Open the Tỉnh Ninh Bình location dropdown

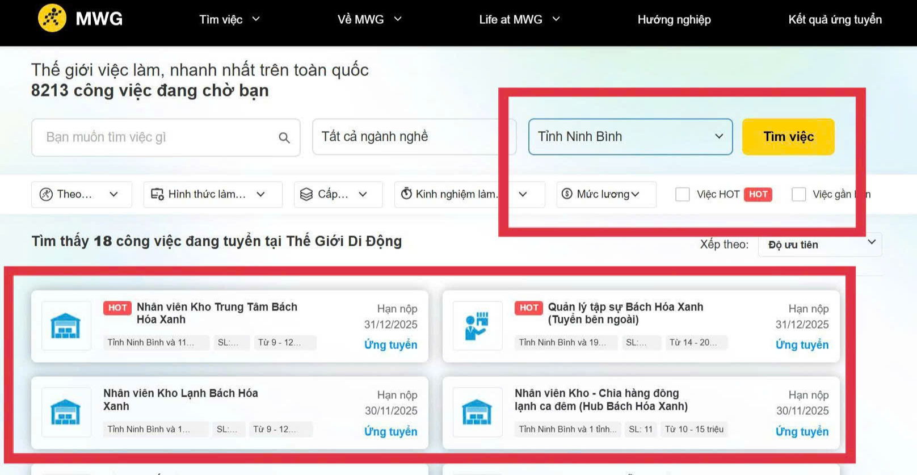[630, 137]
